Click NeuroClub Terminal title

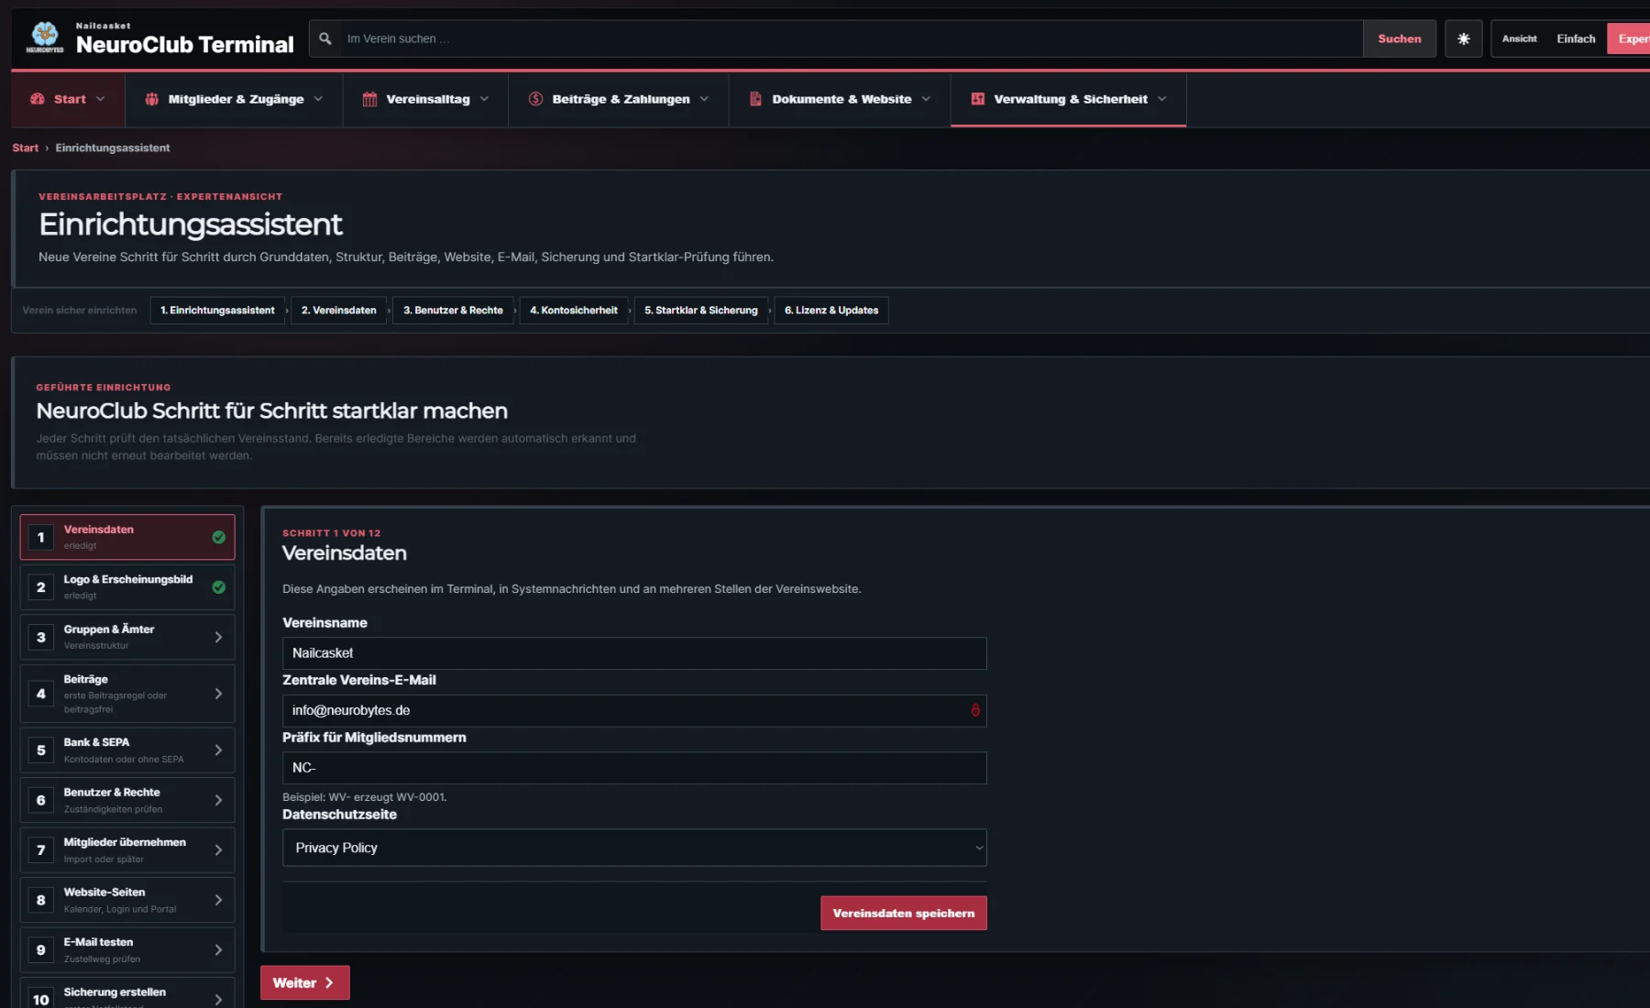184,44
